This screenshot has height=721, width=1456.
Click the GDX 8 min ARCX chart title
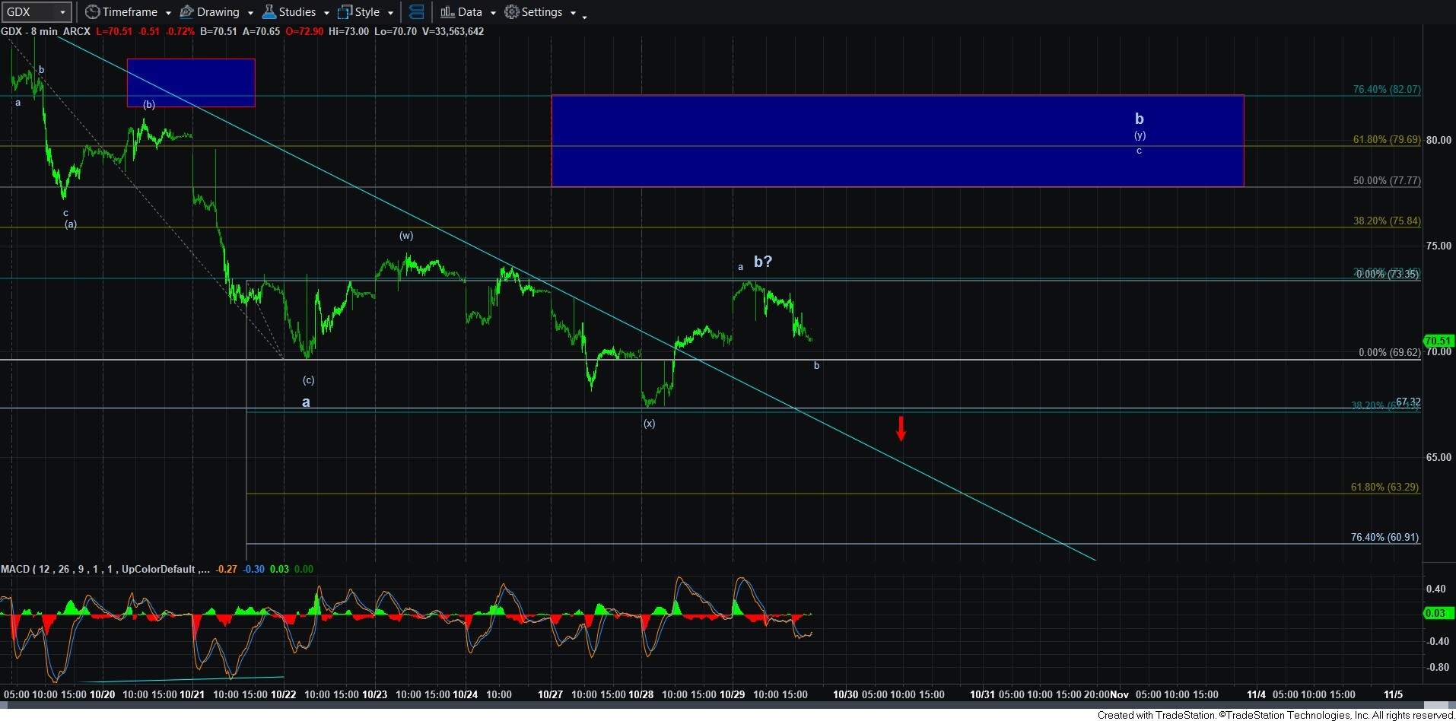click(46, 31)
